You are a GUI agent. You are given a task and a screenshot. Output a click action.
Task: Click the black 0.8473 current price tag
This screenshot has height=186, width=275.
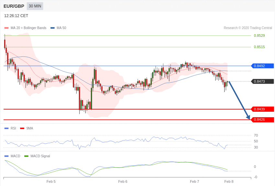(x=263, y=81)
